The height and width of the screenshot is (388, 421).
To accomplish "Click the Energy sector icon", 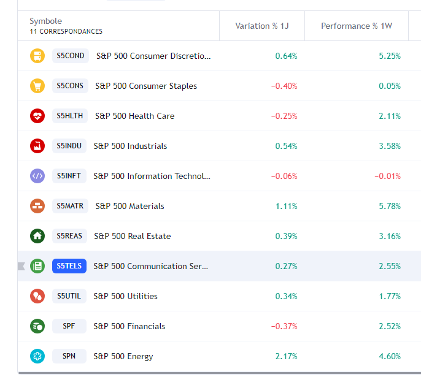I will pos(37,356).
